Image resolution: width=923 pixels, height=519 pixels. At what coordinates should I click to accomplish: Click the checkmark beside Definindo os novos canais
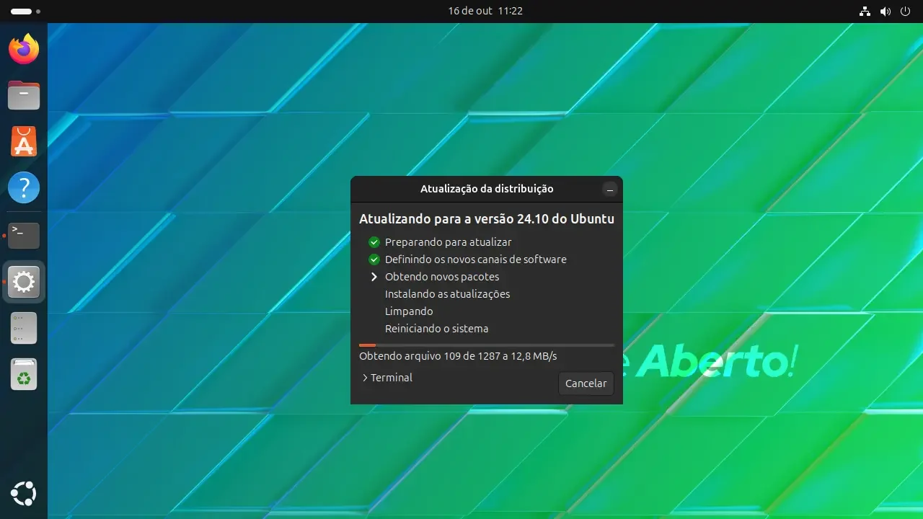[x=374, y=259]
